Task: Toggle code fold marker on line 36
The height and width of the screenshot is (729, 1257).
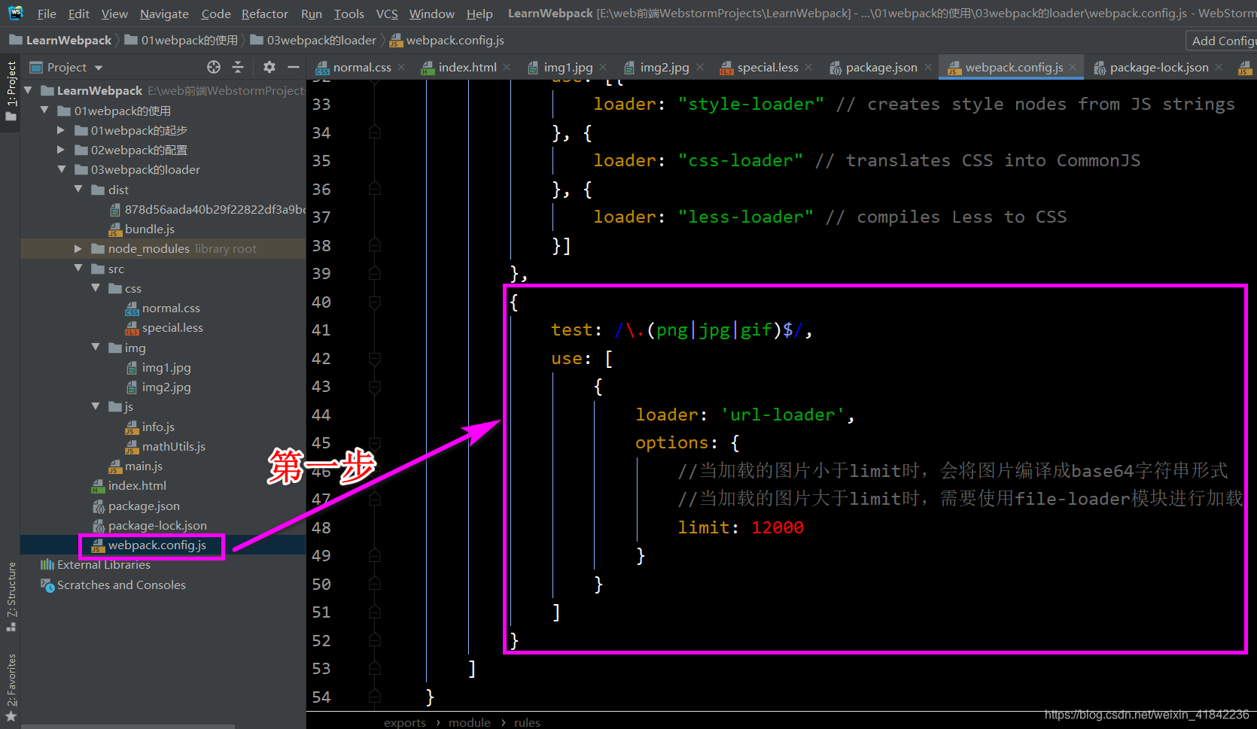Action: coord(374,190)
